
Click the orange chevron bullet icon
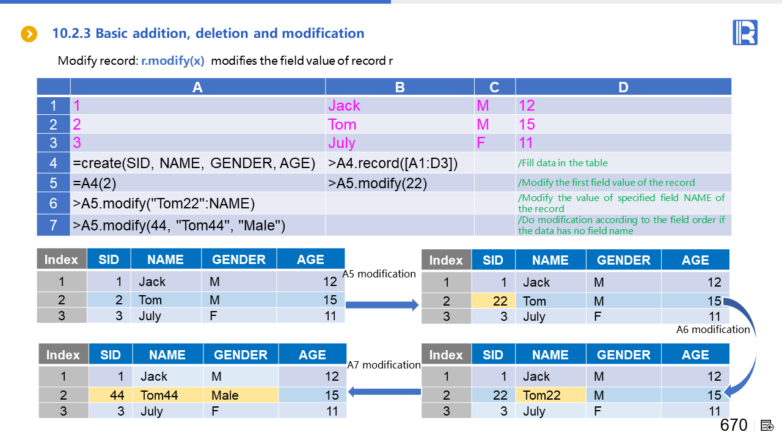tap(29, 34)
